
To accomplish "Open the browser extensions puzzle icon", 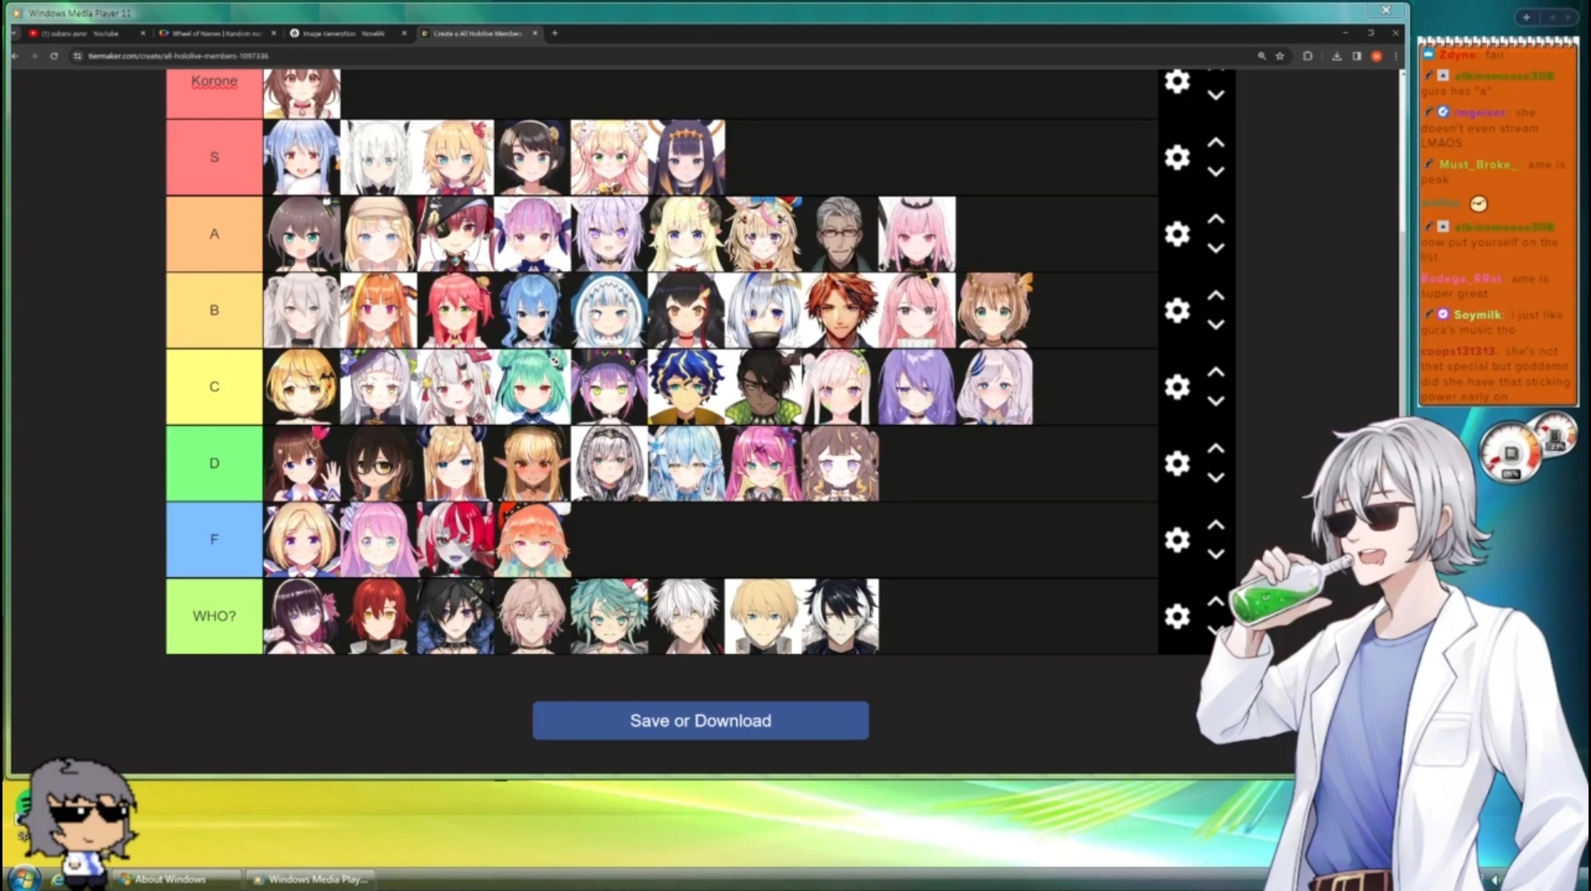I will click(1308, 56).
